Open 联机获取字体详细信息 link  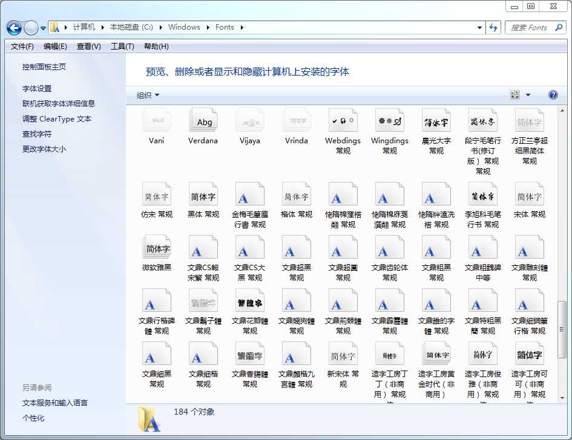[x=59, y=104]
